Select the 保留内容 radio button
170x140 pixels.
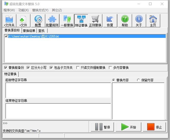(139, 80)
